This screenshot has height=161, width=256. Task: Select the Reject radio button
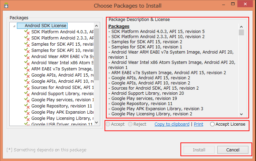pyautogui.click(x=130, y=124)
